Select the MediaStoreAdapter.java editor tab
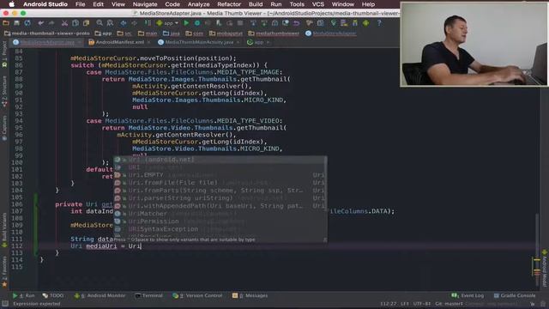 click(x=47, y=42)
